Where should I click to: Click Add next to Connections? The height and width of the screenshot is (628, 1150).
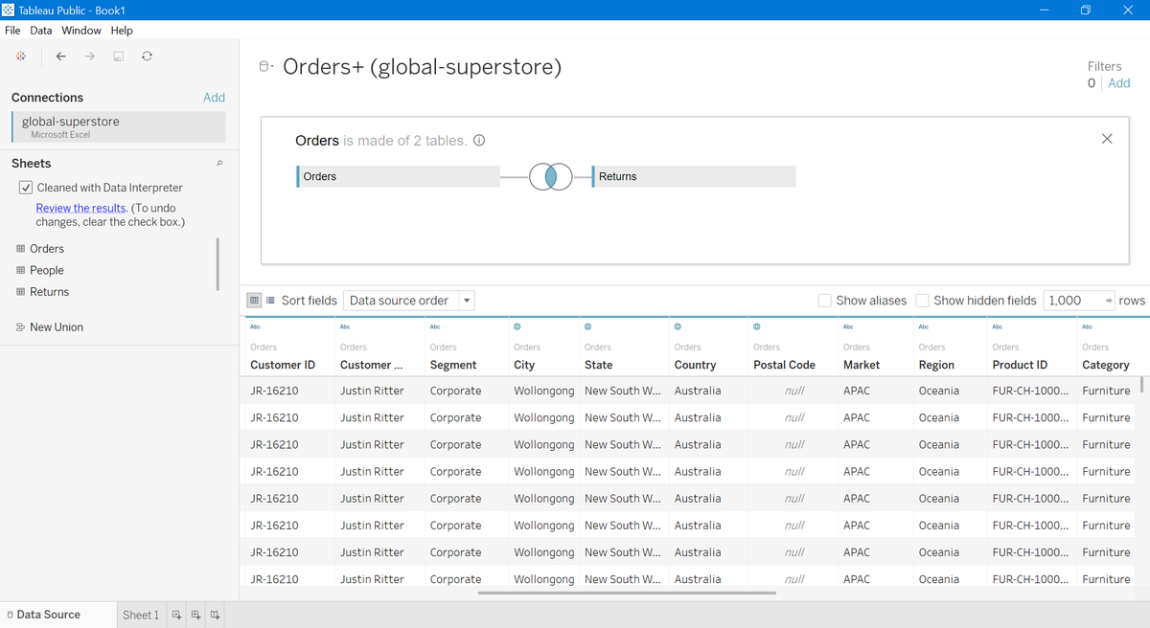tap(215, 98)
